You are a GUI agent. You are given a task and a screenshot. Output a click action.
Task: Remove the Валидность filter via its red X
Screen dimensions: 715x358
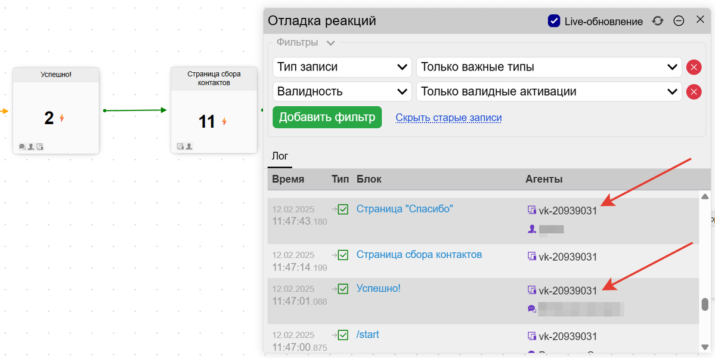pyautogui.click(x=694, y=91)
